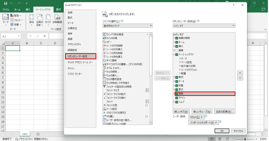Viewport: 269px width, 141px height.
Task: Check the 描画 tab checkbox
Action: tap(177, 50)
